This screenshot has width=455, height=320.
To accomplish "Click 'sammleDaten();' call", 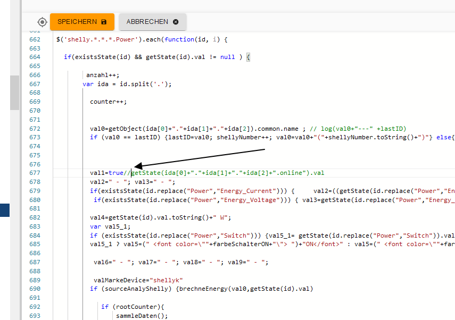I will coord(142,316).
